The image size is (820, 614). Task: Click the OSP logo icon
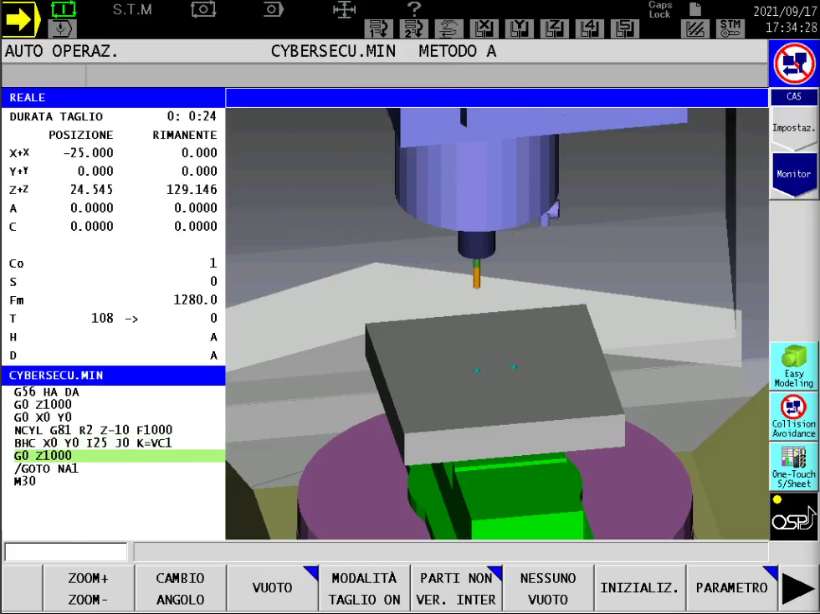click(x=793, y=516)
